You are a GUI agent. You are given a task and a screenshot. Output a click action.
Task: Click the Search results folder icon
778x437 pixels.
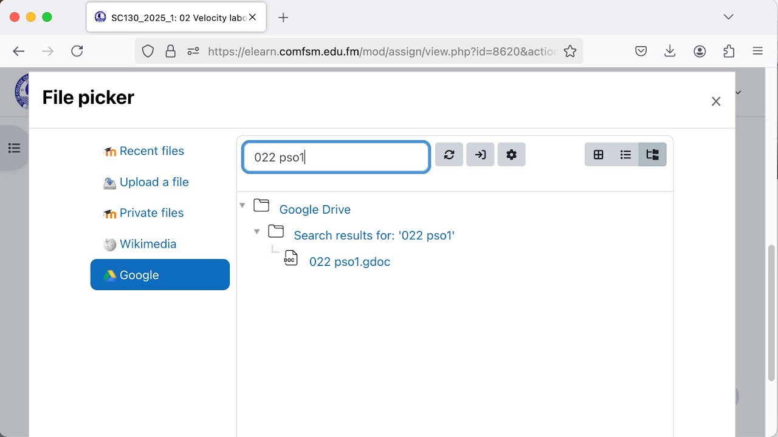(276, 231)
